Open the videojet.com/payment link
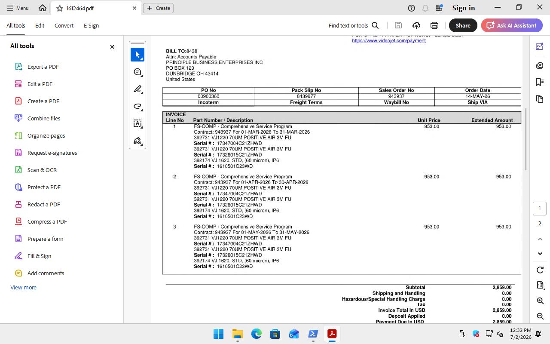Image resolution: width=550 pixels, height=344 pixels. point(388,40)
